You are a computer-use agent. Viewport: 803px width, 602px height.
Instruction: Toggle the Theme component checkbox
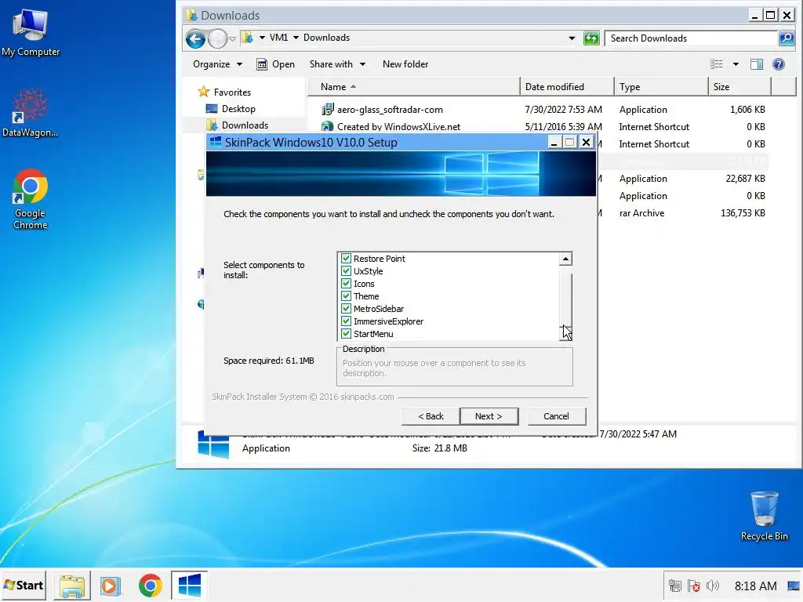[346, 296]
